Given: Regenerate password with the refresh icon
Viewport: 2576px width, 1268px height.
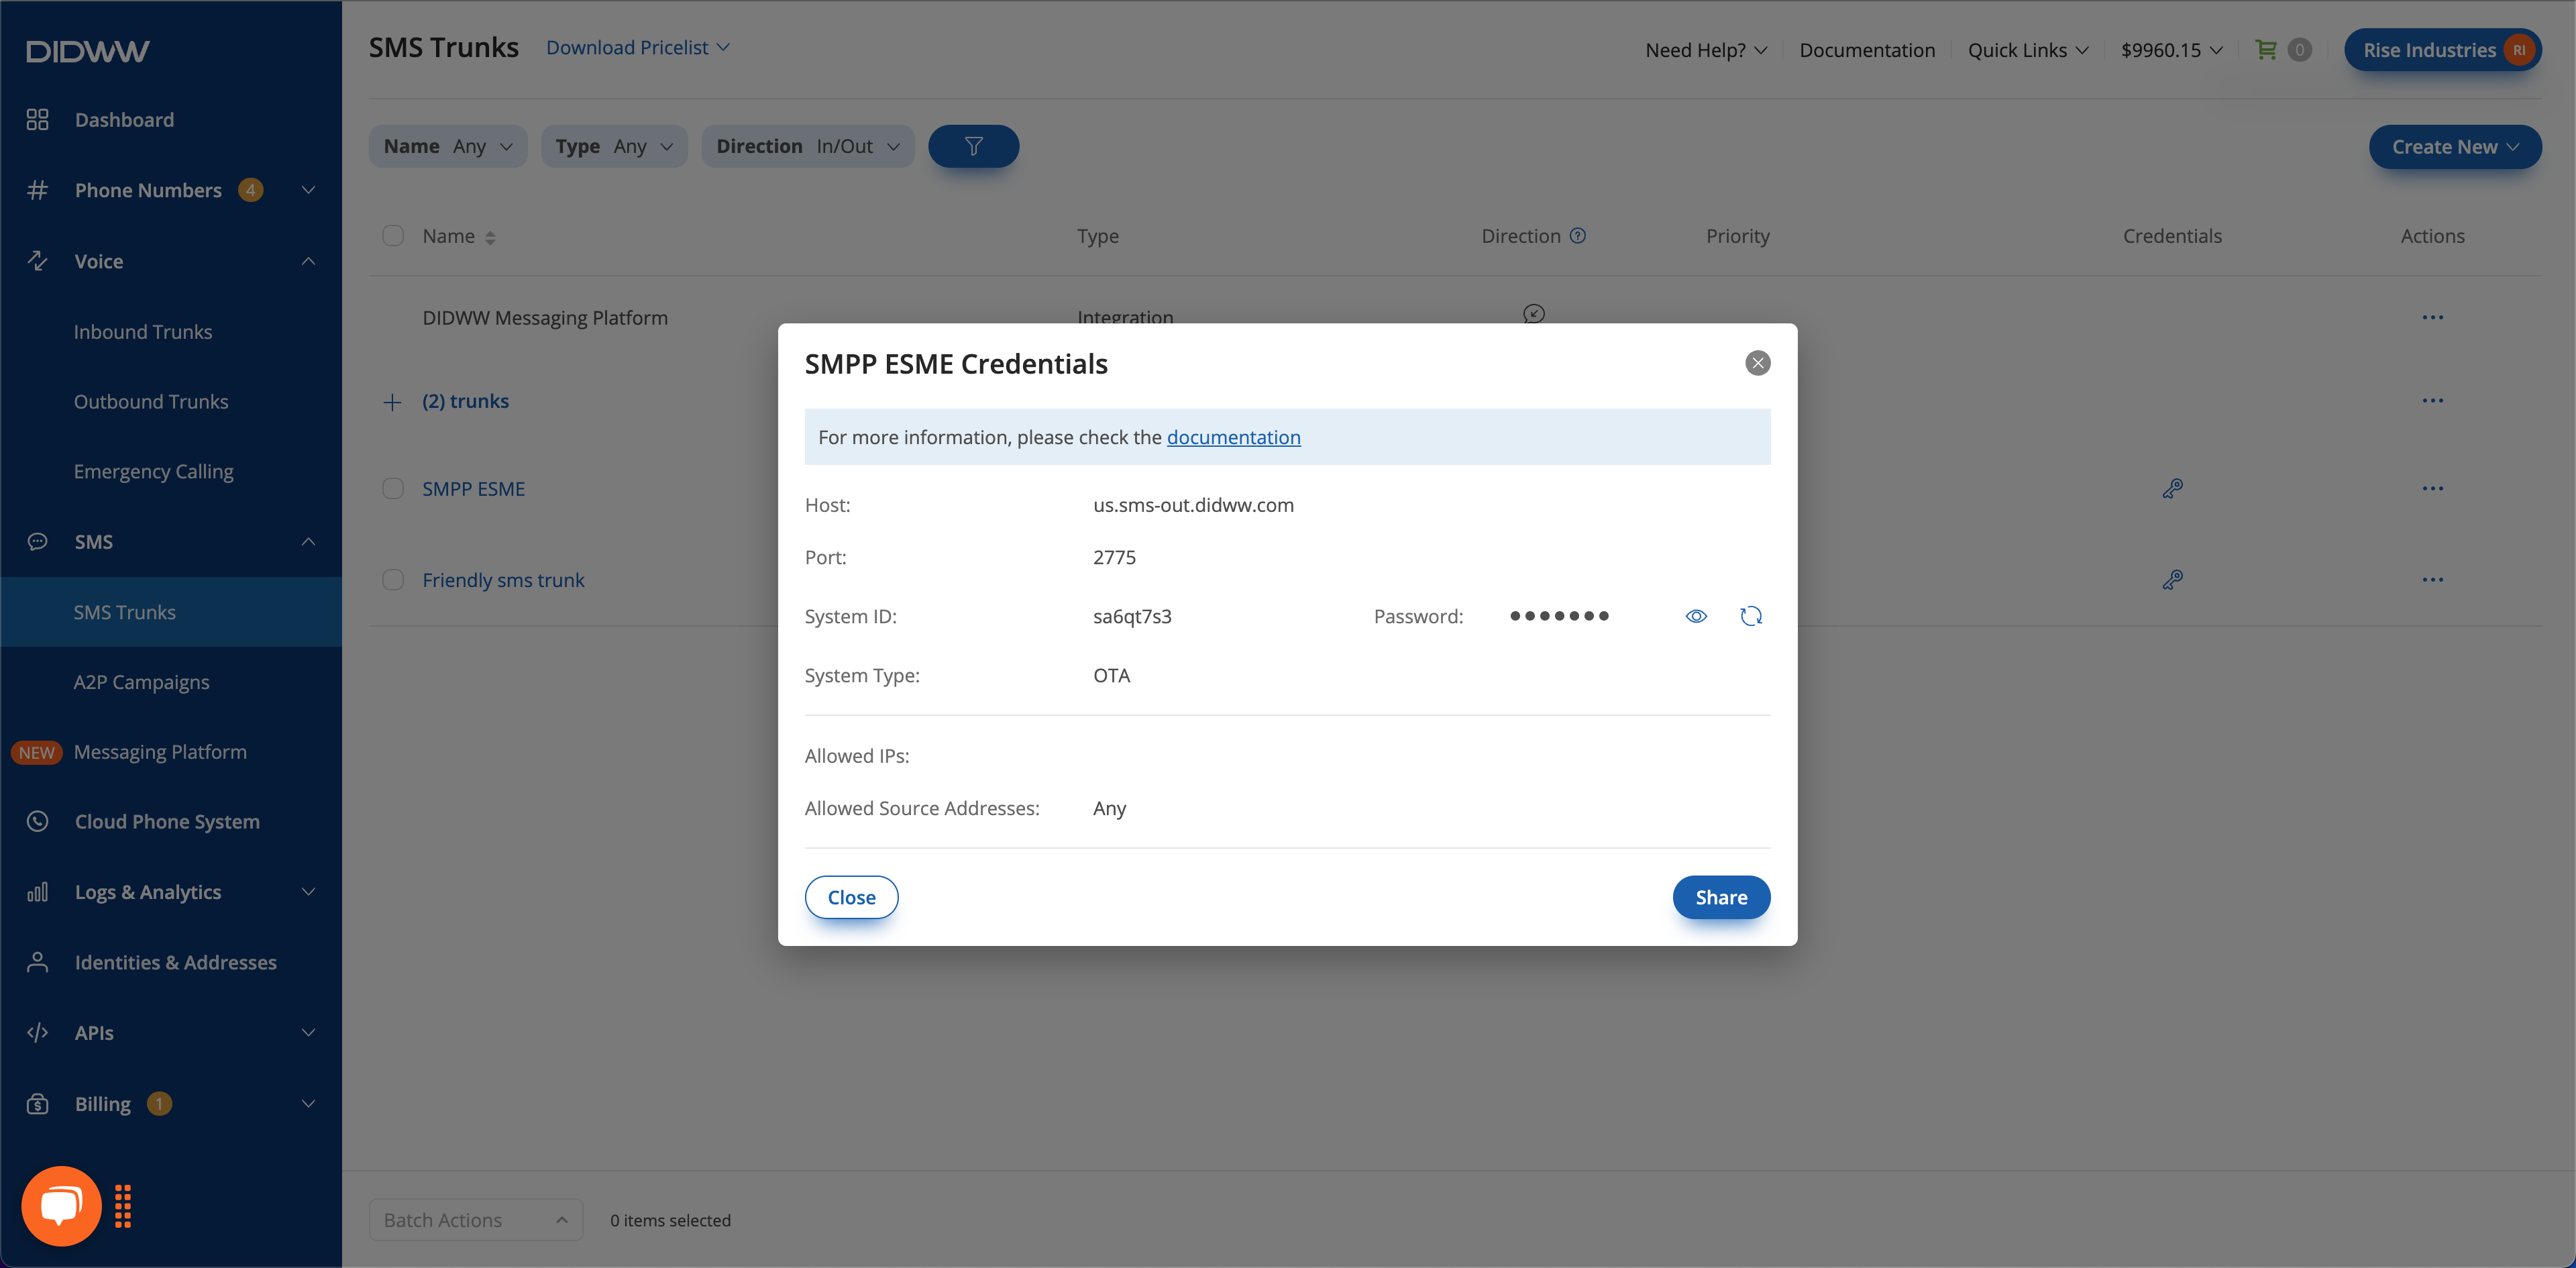Looking at the screenshot, I should point(1751,616).
